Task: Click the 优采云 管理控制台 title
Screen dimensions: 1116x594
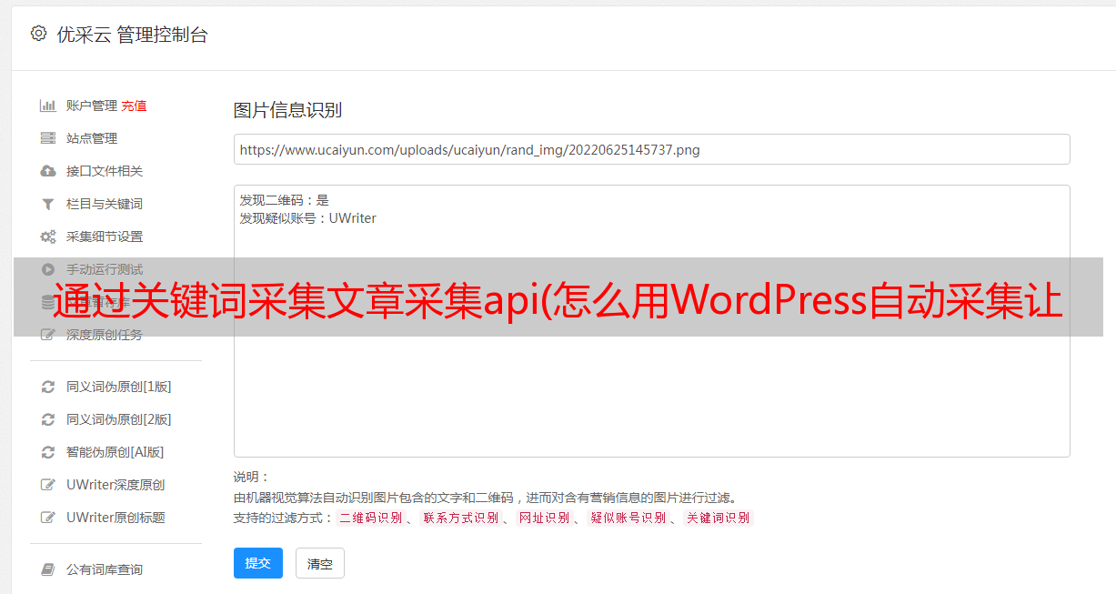Action: (132, 35)
